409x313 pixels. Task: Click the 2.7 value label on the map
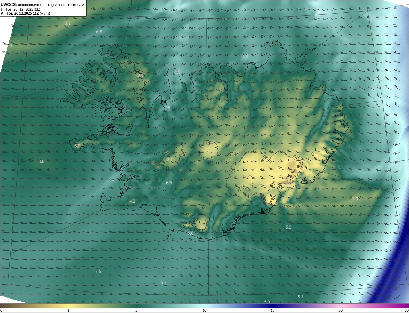170,160
